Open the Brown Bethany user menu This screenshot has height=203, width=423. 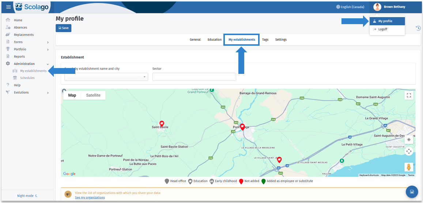pyautogui.click(x=389, y=7)
